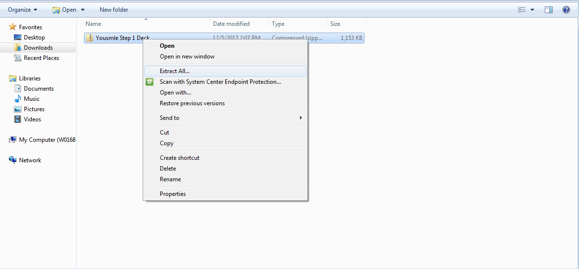579x269 pixels.
Task: Click the My Computer icon
Action: tap(13, 140)
